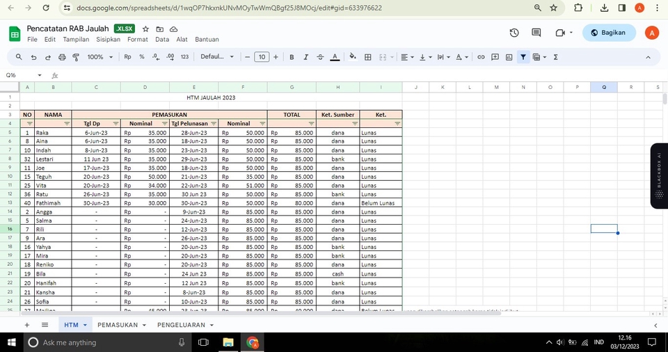Screen dimensions: 668x352
Task: Open vertical align dropdown
Action: click(x=426, y=57)
